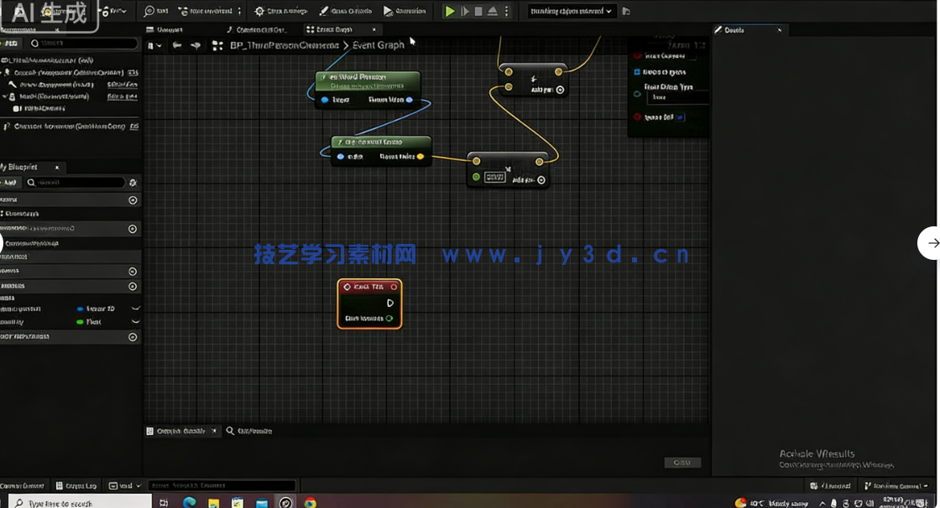The image size is (940, 508).
Task: Toggle the Float variable pin type
Action: [81, 321]
